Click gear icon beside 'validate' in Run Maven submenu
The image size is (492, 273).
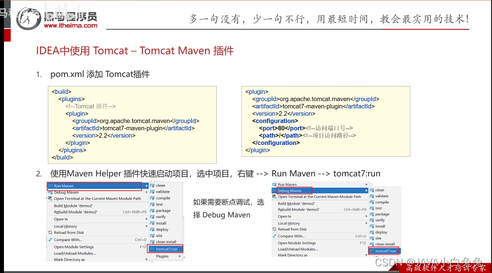point(152,192)
